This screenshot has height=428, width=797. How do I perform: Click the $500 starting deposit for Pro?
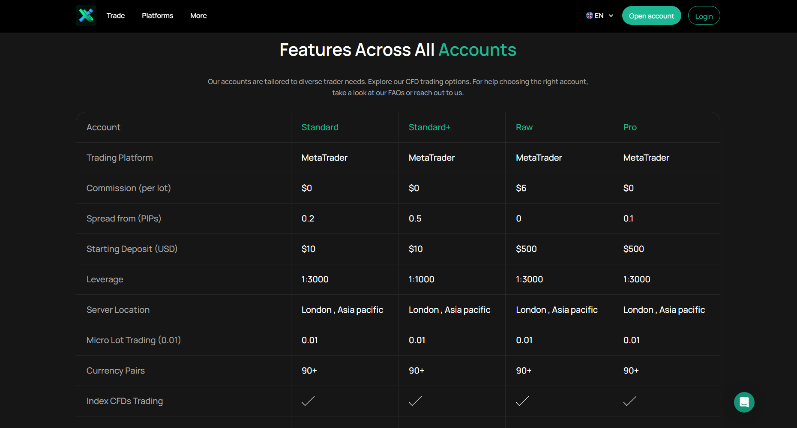click(634, 249)
